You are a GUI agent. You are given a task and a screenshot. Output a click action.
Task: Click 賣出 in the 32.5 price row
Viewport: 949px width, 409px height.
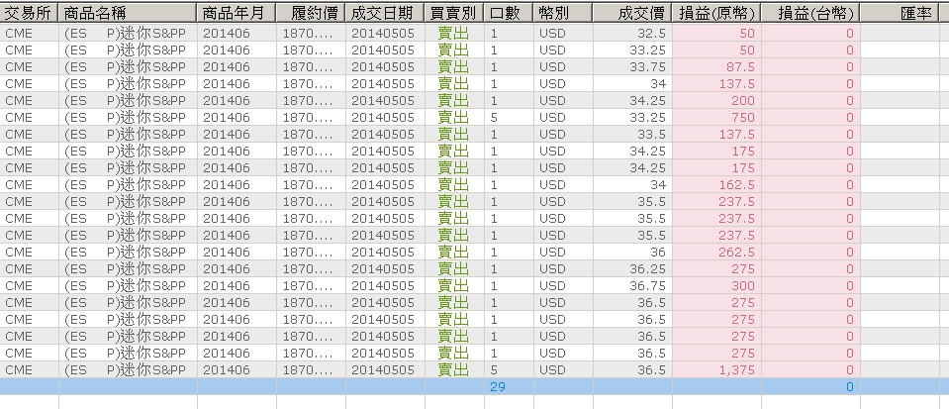(x=453, y=34)
